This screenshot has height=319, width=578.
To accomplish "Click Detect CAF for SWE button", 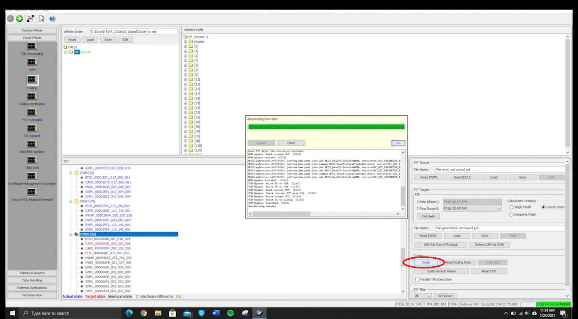I will tap(489, 245).
